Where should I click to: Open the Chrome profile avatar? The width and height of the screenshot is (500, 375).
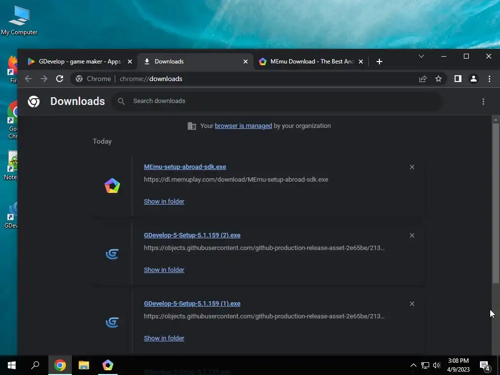click(474, 79)
